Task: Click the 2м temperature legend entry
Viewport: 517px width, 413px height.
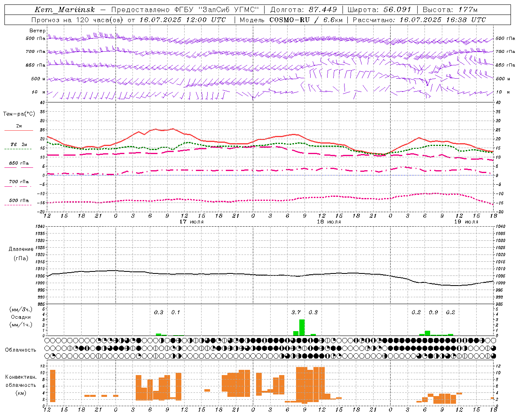Action: coord(19,126)
